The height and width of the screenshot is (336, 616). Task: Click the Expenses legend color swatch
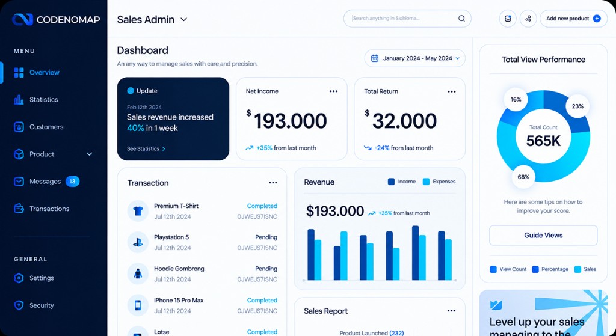pyautogui.click(x=427, y=182)
